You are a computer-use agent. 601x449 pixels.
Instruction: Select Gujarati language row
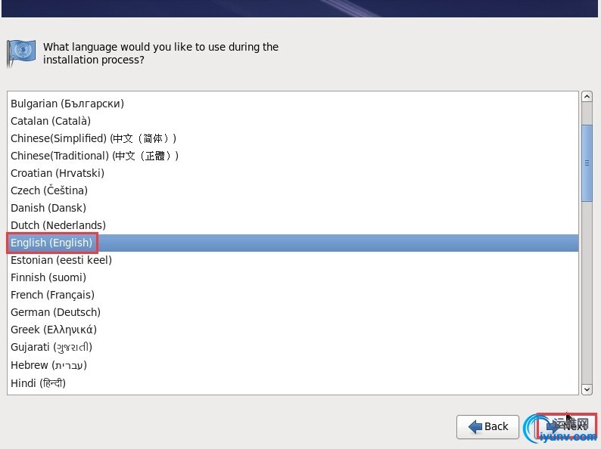(292, 347)
